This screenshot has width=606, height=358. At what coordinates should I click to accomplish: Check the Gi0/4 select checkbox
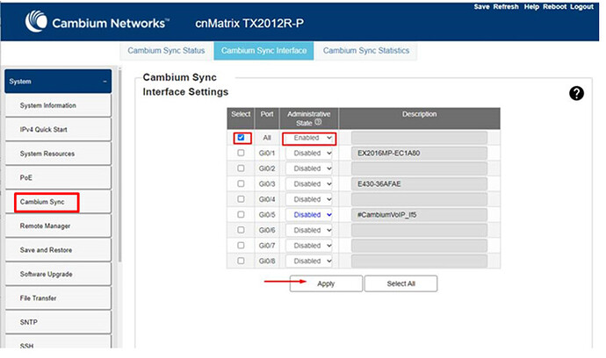click(241, 199)
